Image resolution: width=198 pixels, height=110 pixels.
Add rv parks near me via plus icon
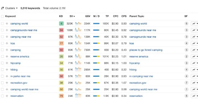pos(7,76)
